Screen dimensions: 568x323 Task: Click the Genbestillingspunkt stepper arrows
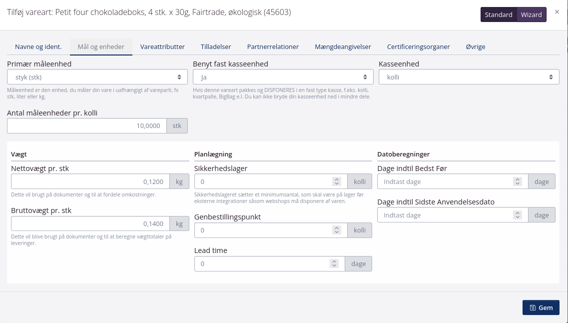(337, 230)
